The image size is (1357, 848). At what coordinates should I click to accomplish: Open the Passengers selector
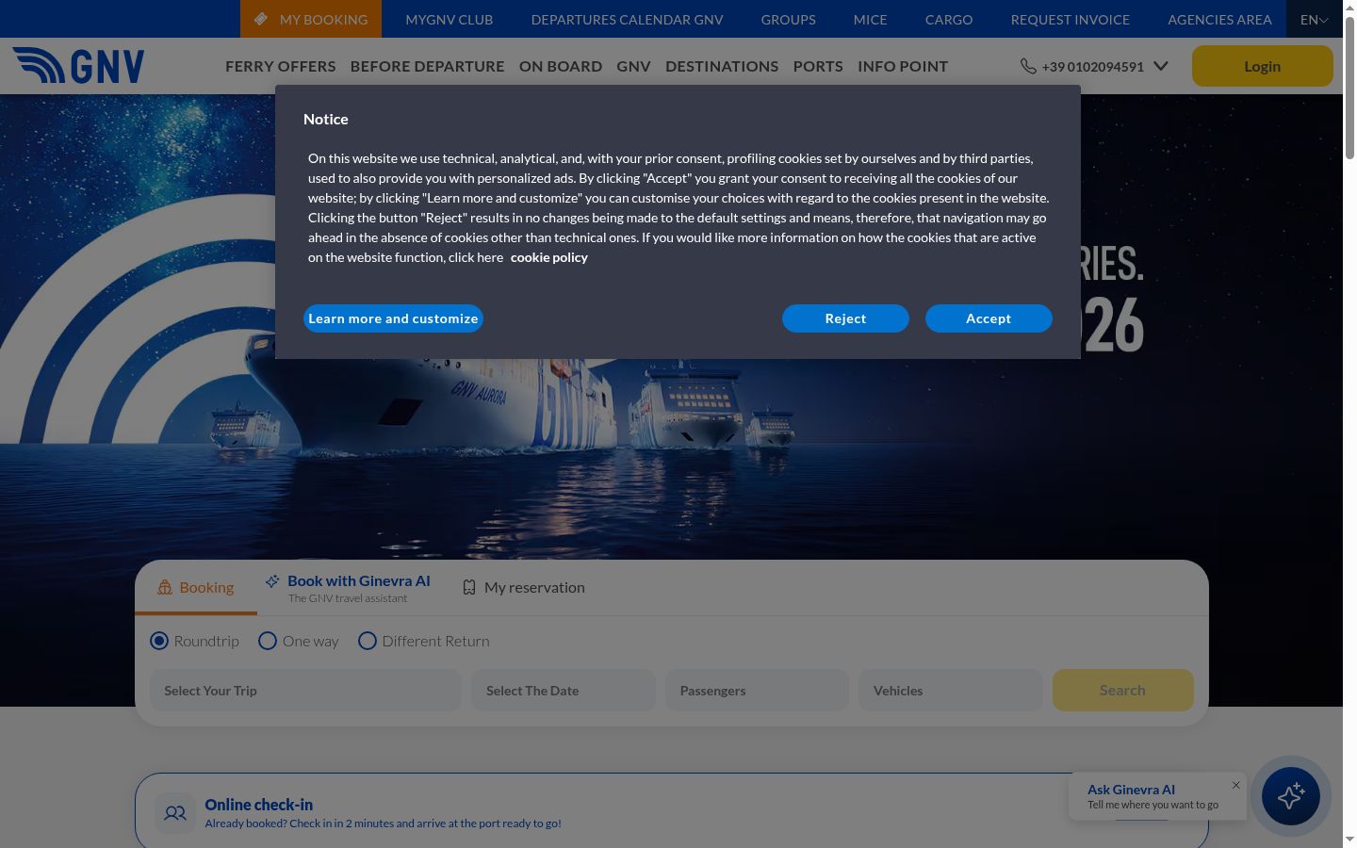click(x=757, y=691)
